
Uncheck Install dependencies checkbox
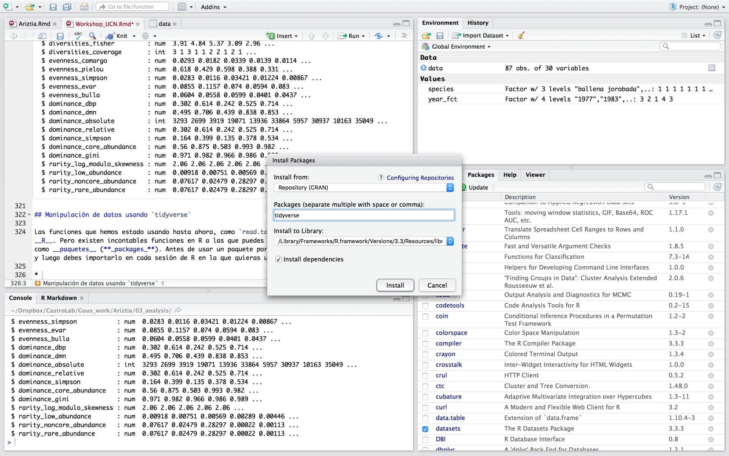(x=279, y=259)
